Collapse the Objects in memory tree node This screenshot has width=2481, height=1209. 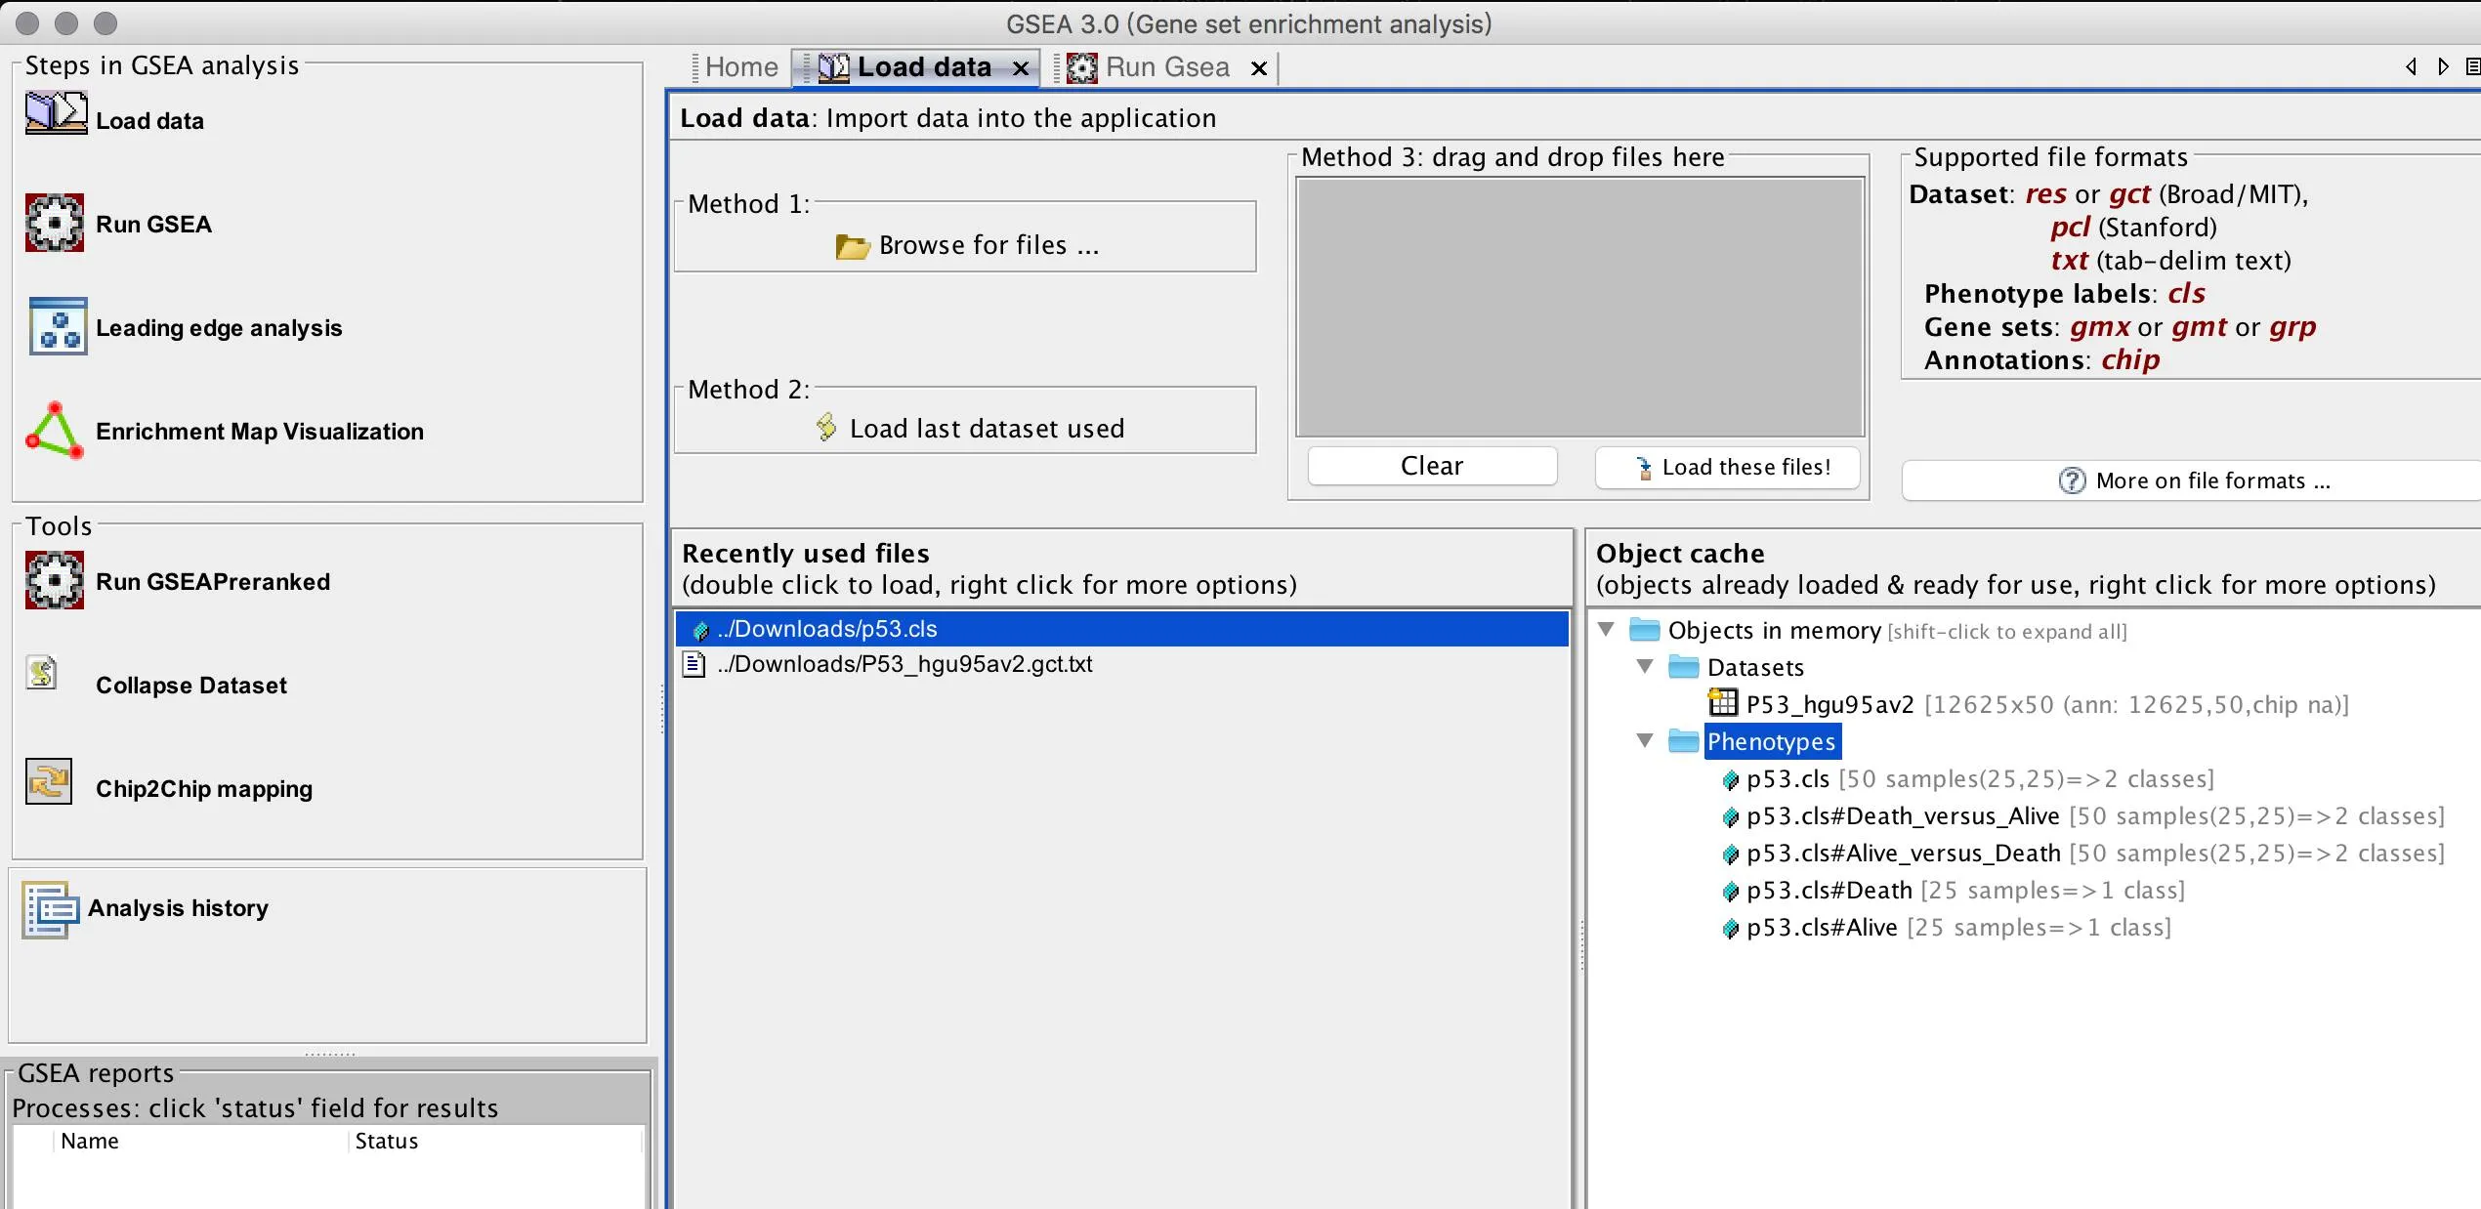[x=1607, y=629]
